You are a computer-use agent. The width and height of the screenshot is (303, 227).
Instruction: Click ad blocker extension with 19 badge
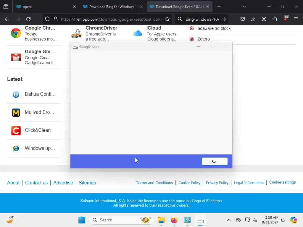click(286, 19)
